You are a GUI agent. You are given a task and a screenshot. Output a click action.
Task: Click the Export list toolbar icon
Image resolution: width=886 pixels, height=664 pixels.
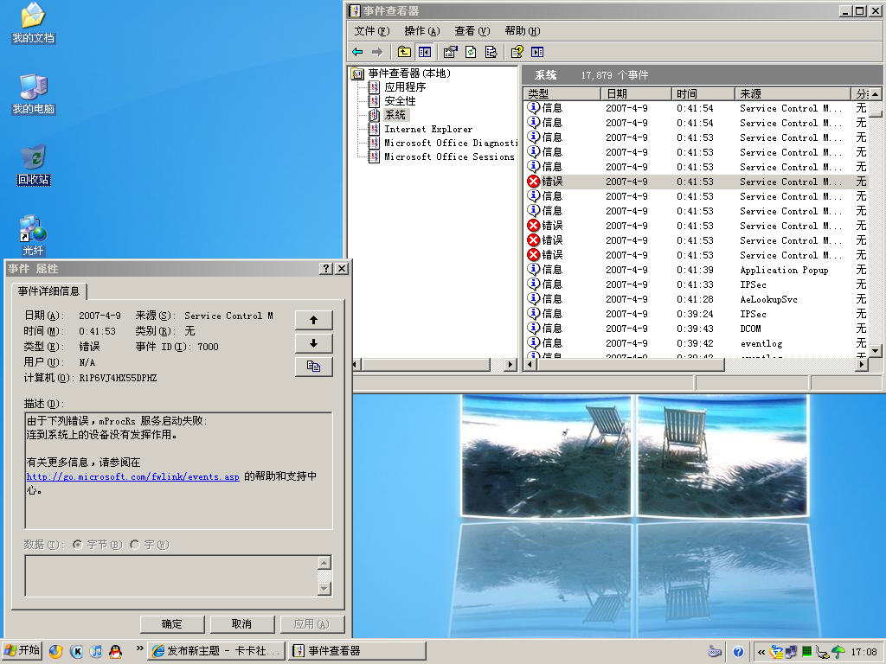coord(491,52)
